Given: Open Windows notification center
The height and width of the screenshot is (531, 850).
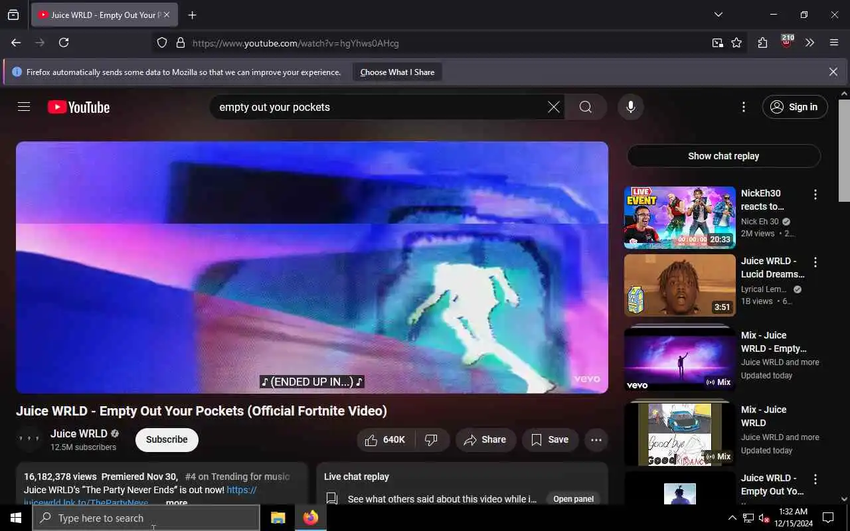Looking at the screenshot, I should [x=828, y=518].
